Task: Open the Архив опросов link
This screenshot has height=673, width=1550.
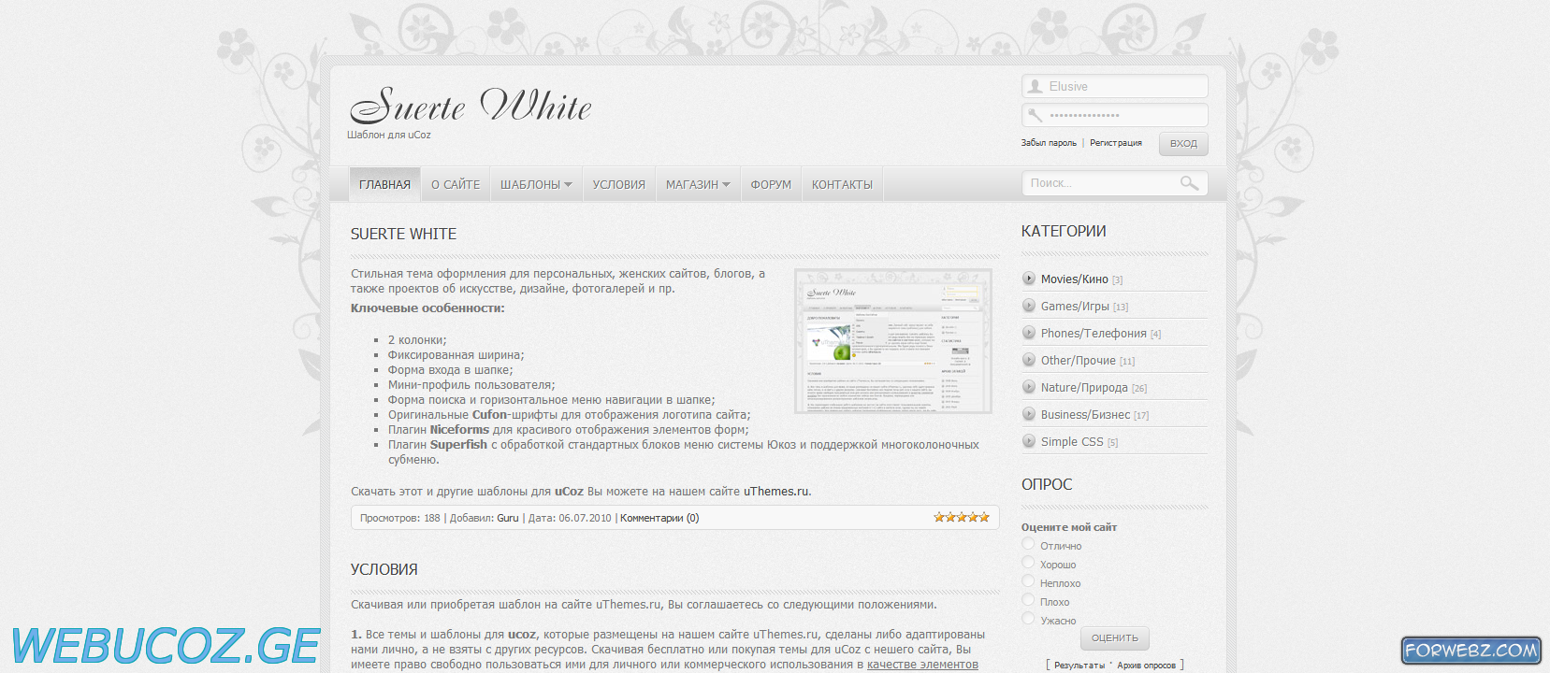Action: tap(1146, 665)
